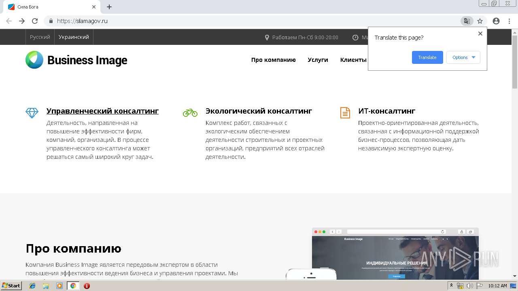518x291 pixels.
Task: Bookmark this page with star icon
Action: [480, 21]
